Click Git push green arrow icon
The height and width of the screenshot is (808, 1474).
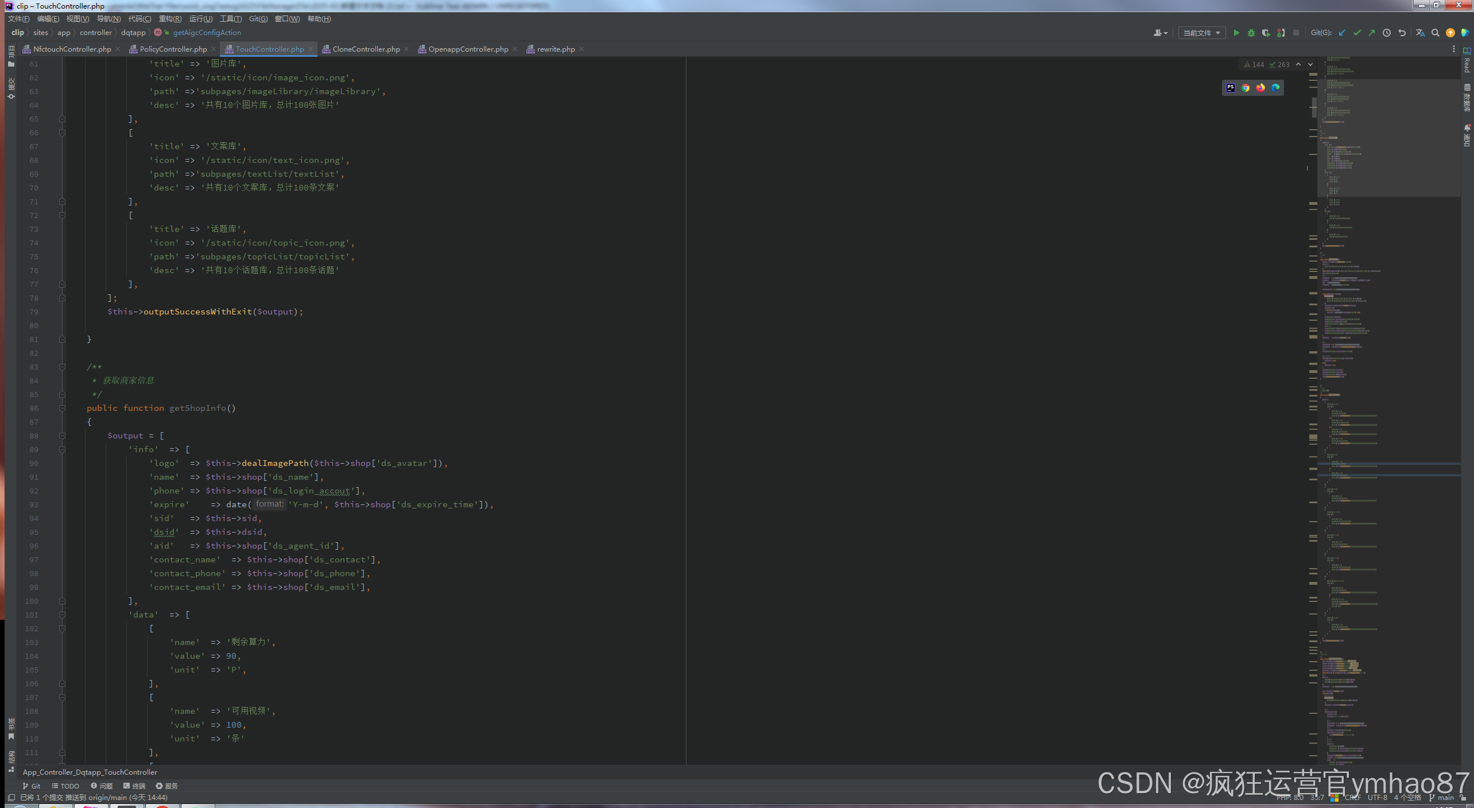[x=1372, y=33]
